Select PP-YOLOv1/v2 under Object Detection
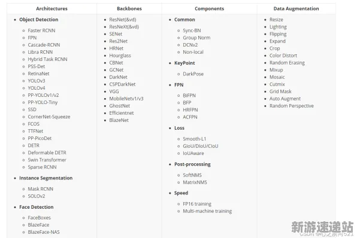The width and height of the screenshot is (357, 238). pos(43,95)
